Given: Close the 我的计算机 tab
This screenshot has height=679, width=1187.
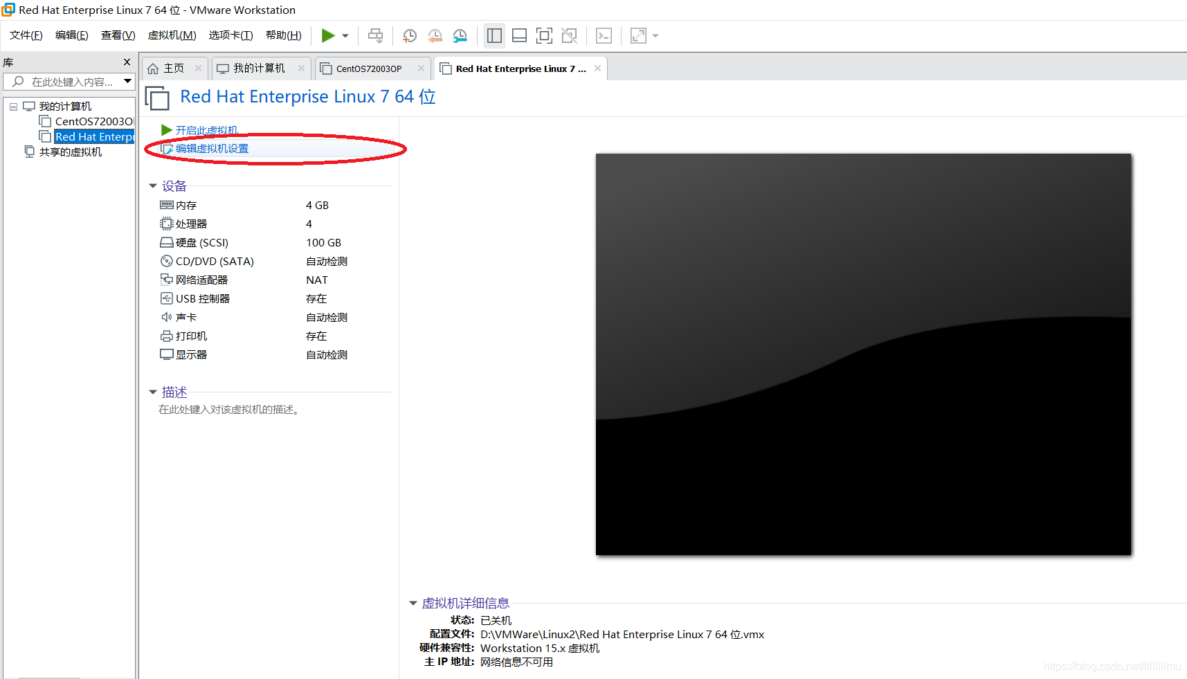Looking at the screenshot, I should (301, 68).
